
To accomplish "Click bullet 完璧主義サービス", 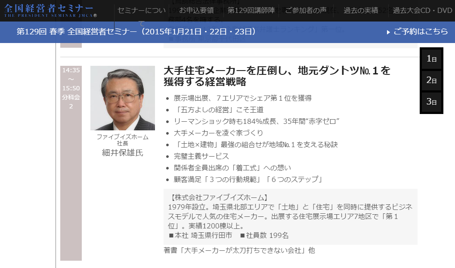I will (x=201, y=156).
